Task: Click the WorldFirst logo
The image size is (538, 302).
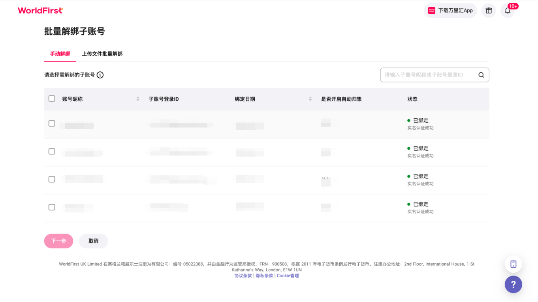Action: coord(40,11)
